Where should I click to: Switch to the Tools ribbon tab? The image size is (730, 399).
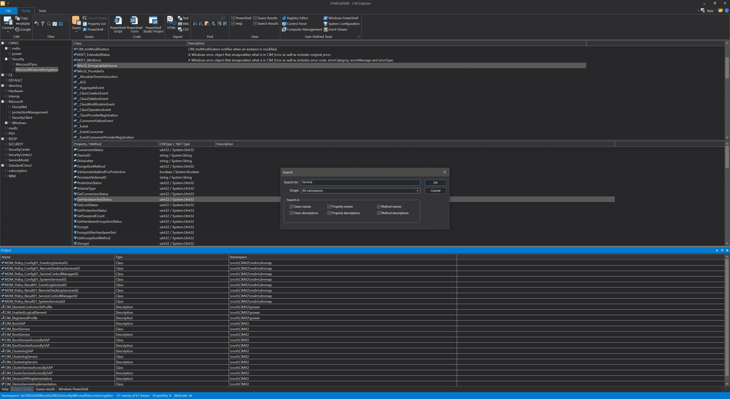click(42, 11)
